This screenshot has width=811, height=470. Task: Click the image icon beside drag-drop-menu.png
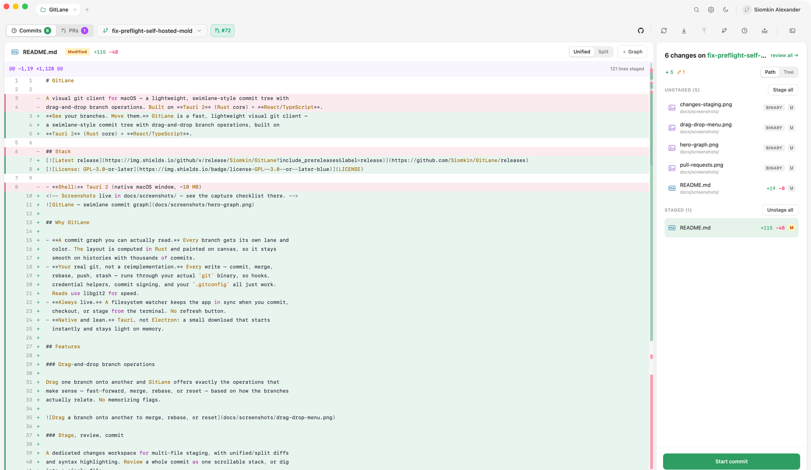click(672, 128)
